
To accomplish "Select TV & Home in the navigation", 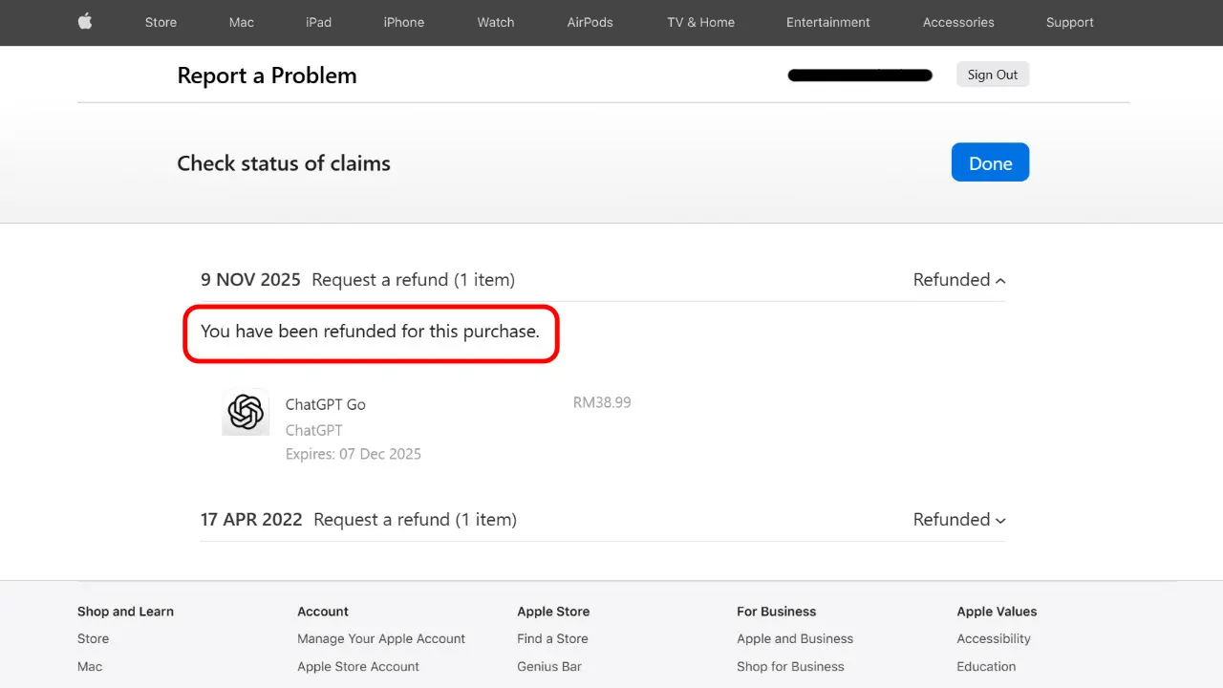I will coord(700,22).
